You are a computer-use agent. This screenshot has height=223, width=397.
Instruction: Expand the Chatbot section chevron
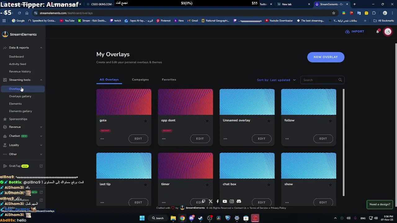[41, 136]
